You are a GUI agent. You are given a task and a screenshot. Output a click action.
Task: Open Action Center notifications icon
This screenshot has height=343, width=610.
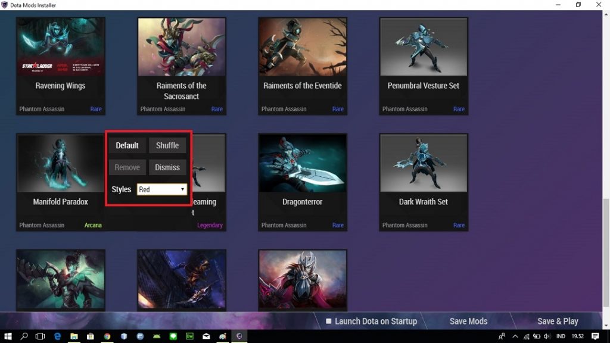click(595, 336)
